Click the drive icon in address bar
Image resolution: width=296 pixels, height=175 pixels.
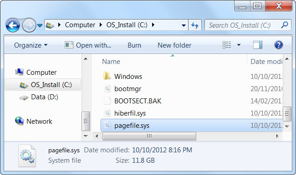coord(50,25)
